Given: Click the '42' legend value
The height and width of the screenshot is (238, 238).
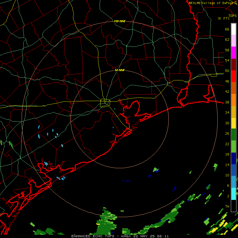Looking at the screenshot, I should click(227, 92).
